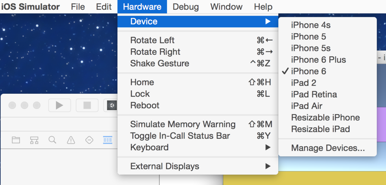
Task: Select the Home command
Action: coord(198,82)
